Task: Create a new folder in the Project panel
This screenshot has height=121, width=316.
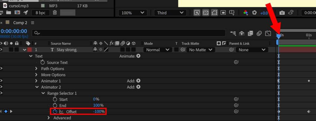Action: click(x=8, y=13)
